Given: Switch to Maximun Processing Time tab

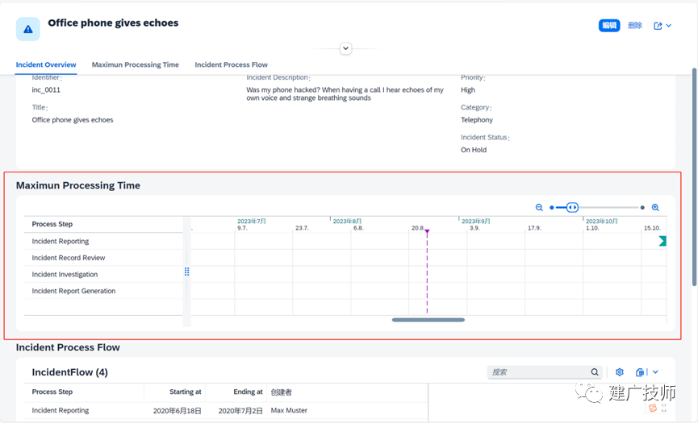Looking at the screenshot, I should pos(136,65).
